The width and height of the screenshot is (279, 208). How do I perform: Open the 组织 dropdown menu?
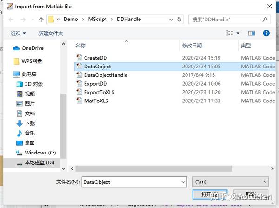coord(18,33)
